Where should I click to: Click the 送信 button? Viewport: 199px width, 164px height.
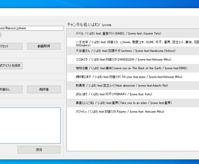pos(39,150)
